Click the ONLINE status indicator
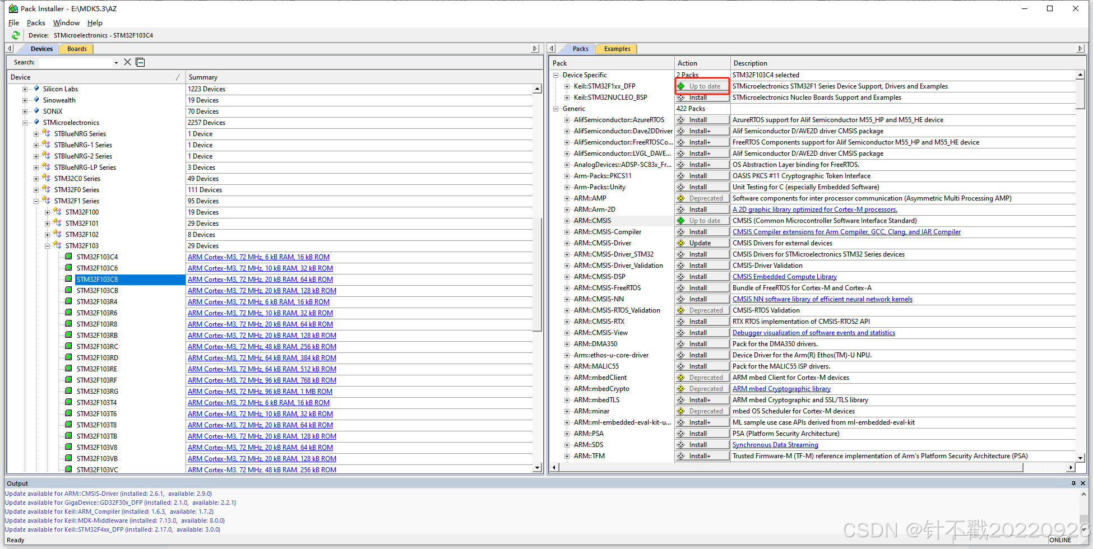The width and height of the screenshot is (1093, 549). (x=1060, y=540)
